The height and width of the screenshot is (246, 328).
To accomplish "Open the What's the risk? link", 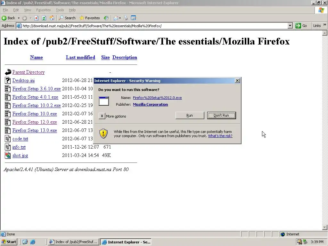I will coord(220,136).
